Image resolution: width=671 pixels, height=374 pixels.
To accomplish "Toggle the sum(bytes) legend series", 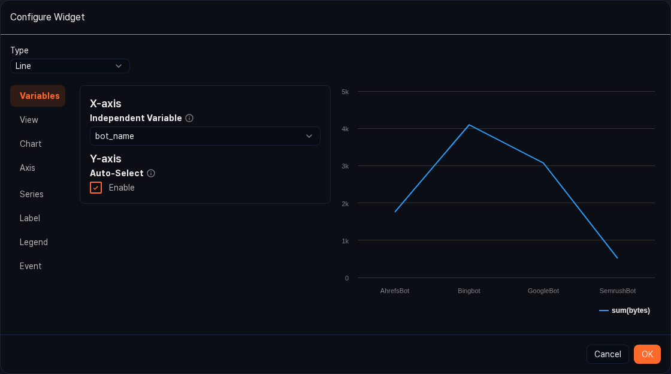I will (624, 310).
